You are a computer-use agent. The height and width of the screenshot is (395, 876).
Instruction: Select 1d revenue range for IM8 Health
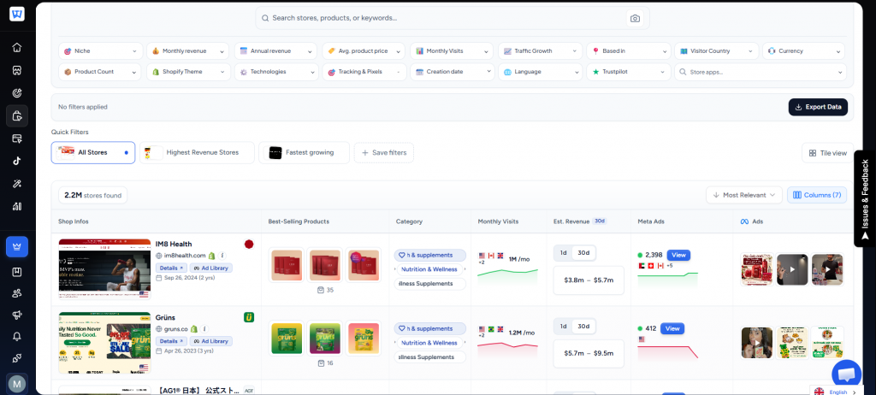(x=563, y=252)
